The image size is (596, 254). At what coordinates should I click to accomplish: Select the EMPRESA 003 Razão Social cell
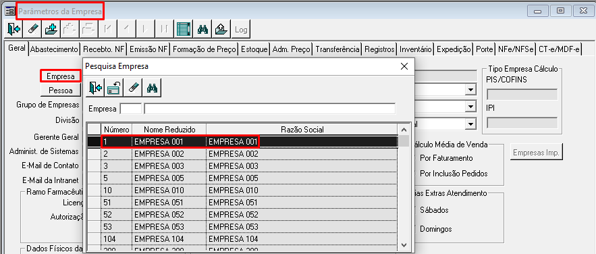pos(302,166)
